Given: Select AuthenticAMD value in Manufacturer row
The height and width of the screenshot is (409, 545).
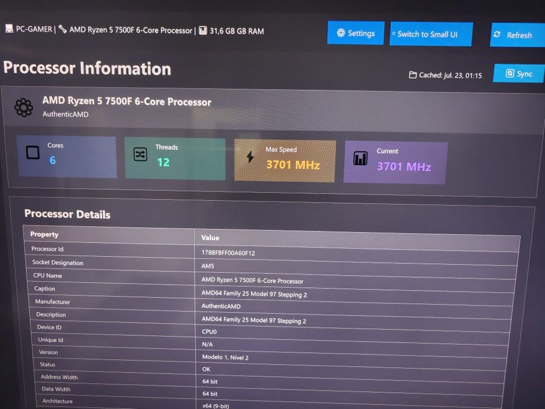Looking at the screenshot, I should tap(221, 306).
